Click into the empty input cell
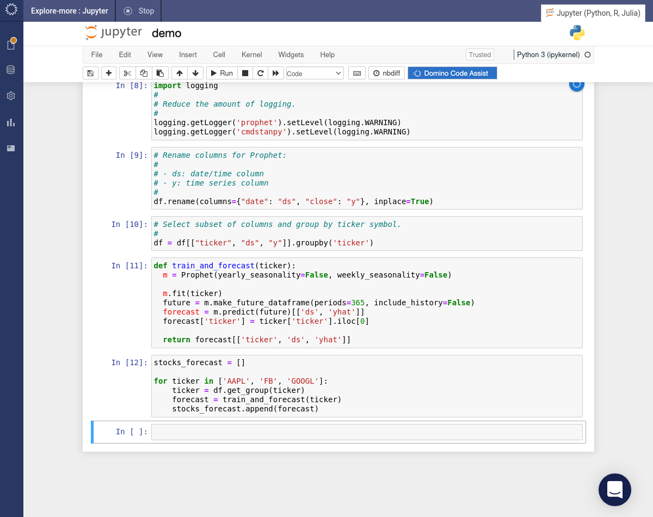 click(x=367, y=432)
